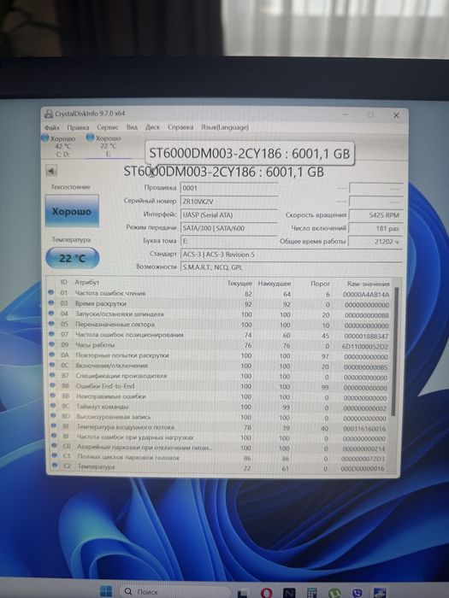Click the standard field ACS-3 Revision 5
449x598 pixels.
click(x=291, y=254)
